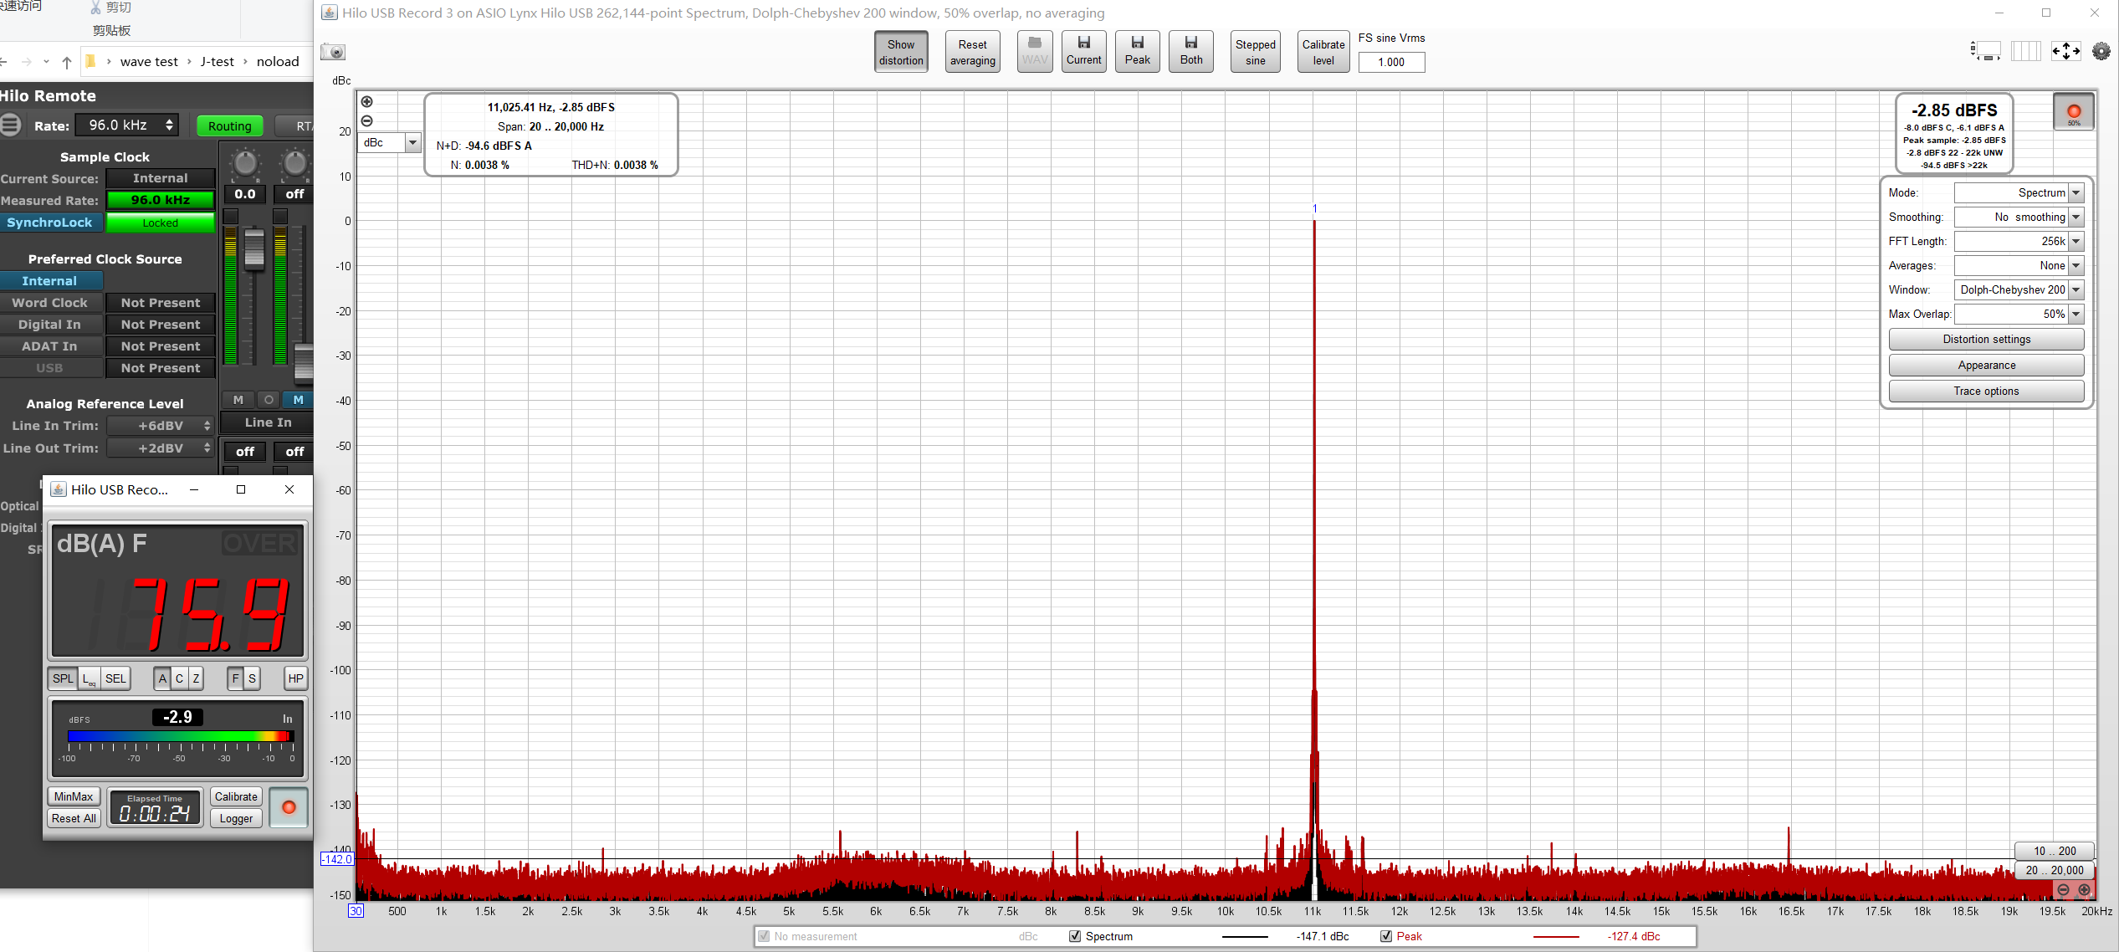Select Word Clock as clock source
Viewport: 2119px width, 952px height.
tap(50, 303)
